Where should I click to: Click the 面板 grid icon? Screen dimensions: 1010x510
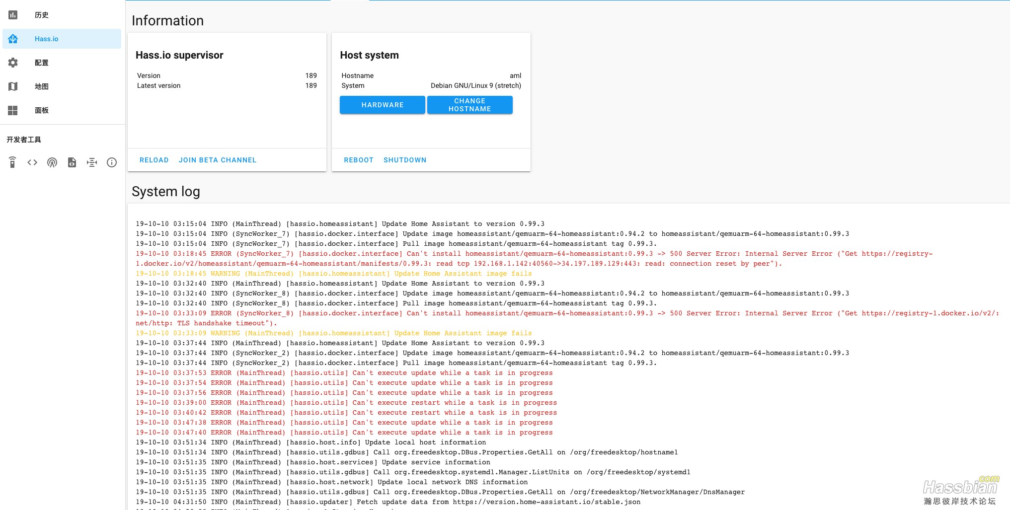pyautogui.click(x=13, y=110)
